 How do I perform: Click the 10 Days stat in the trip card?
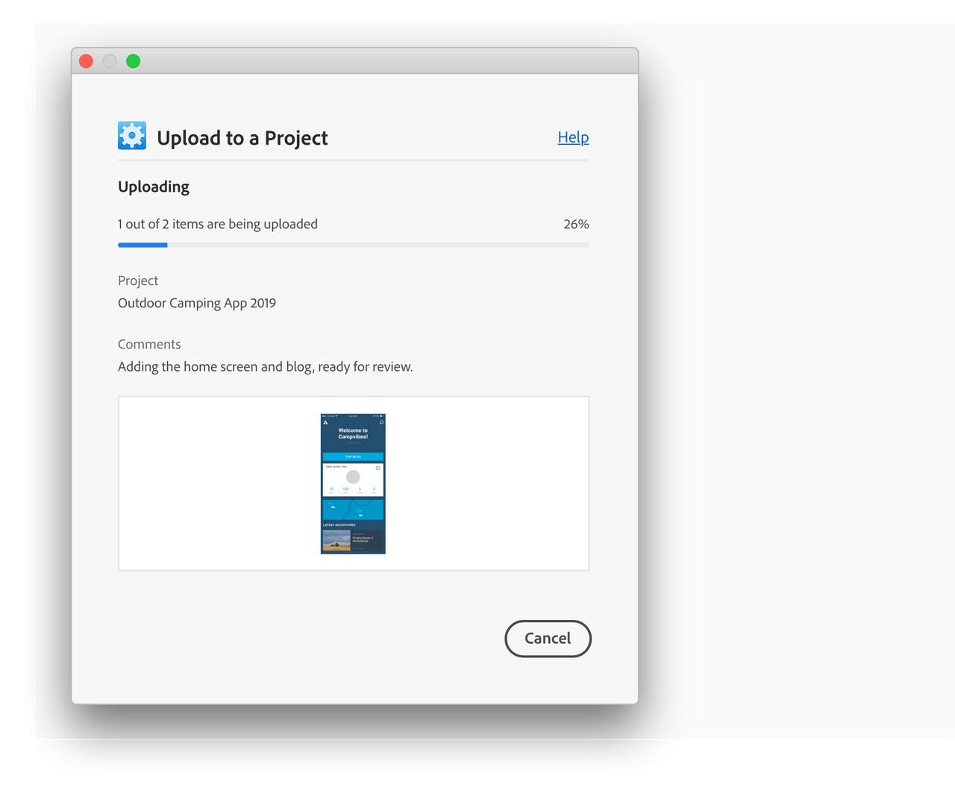click(x=331, y=489)
